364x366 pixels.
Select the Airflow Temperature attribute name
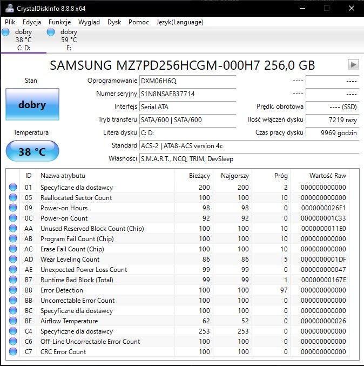click(x=69, y=321)
